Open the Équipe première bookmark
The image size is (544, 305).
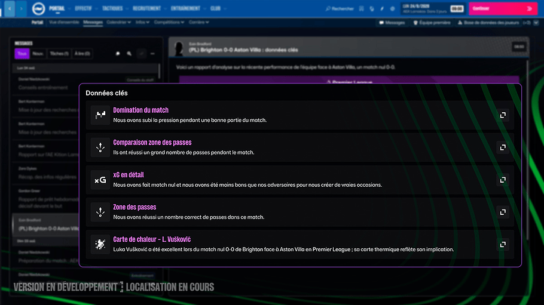[432, 23]
